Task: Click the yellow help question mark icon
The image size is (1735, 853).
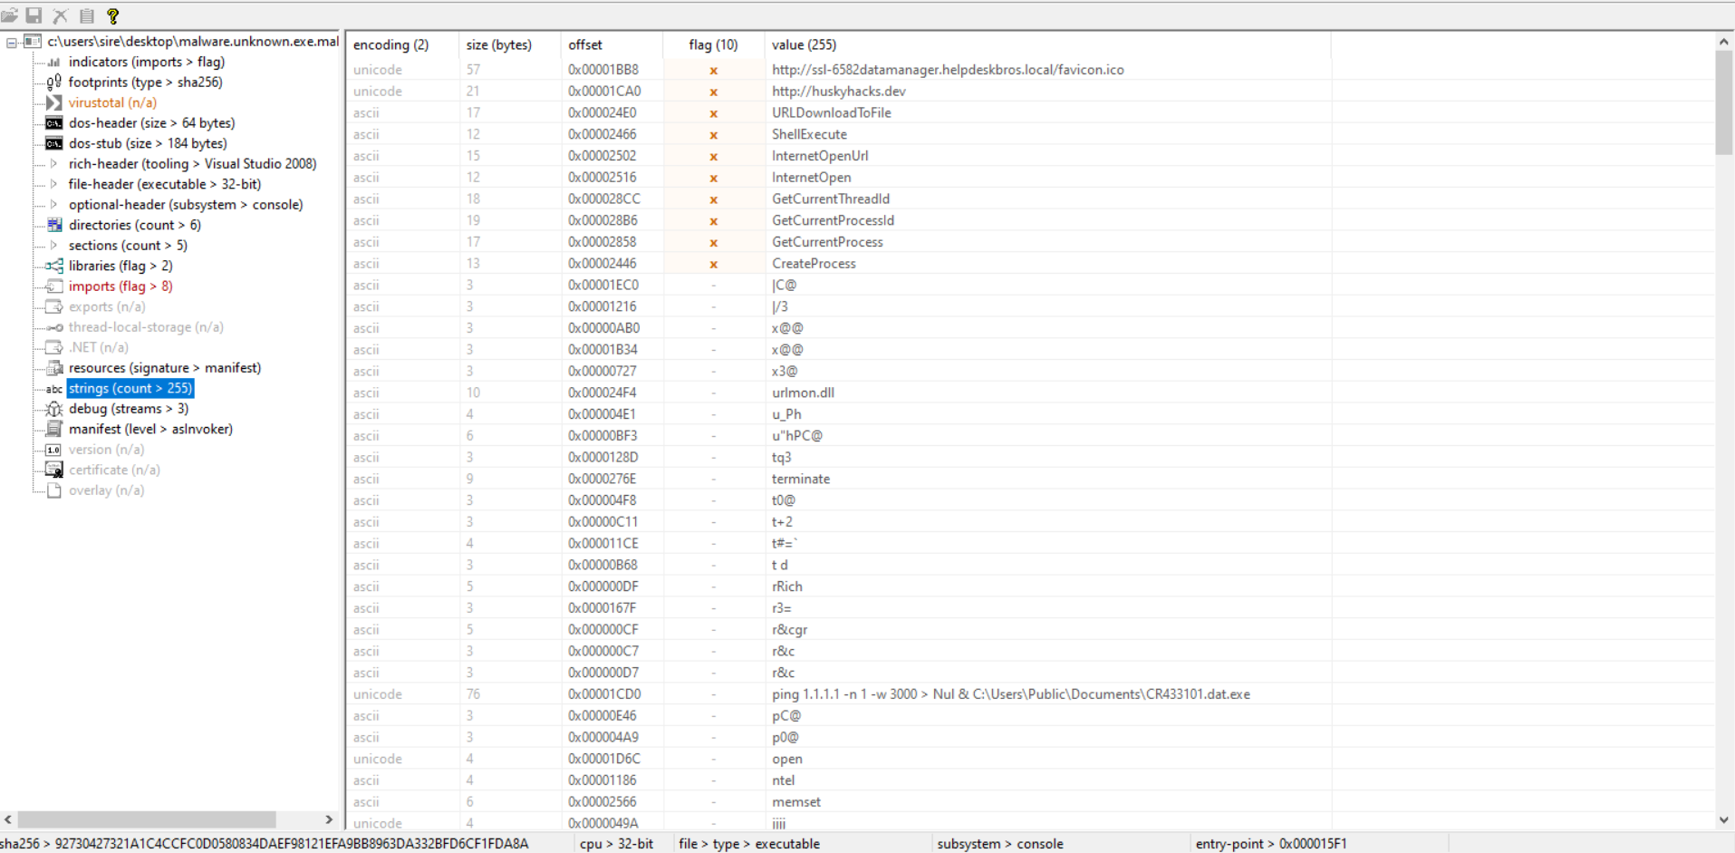Action: [x=112, y=15]
